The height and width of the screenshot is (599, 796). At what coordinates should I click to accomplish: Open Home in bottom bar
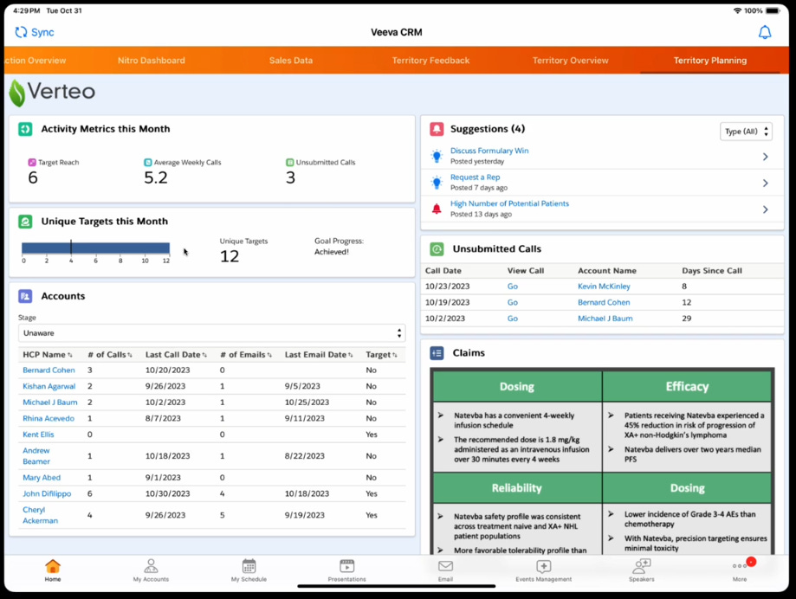tap(53, 570)
